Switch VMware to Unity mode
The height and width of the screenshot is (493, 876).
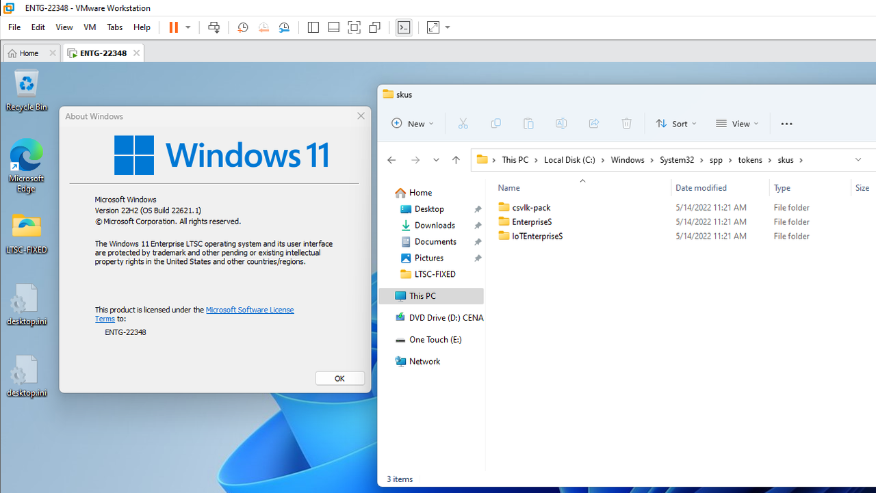(374, 27)
